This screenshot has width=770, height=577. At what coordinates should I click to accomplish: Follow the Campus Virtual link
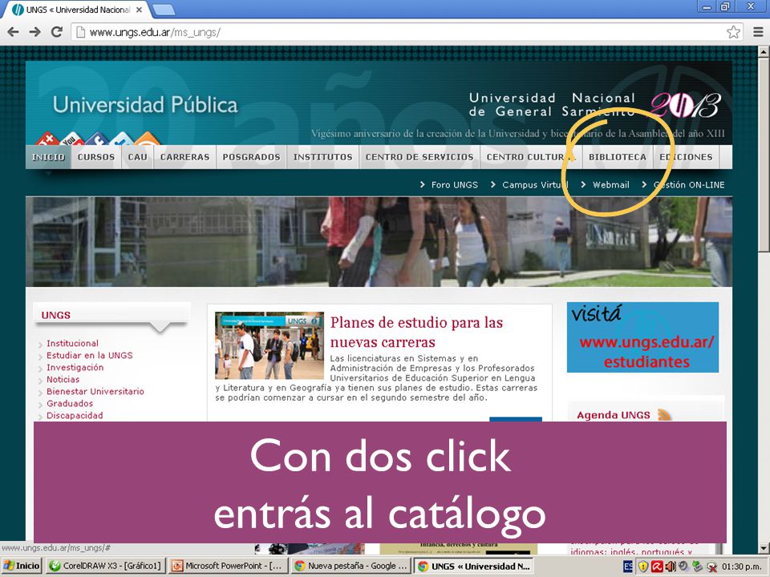pos(535,185)
